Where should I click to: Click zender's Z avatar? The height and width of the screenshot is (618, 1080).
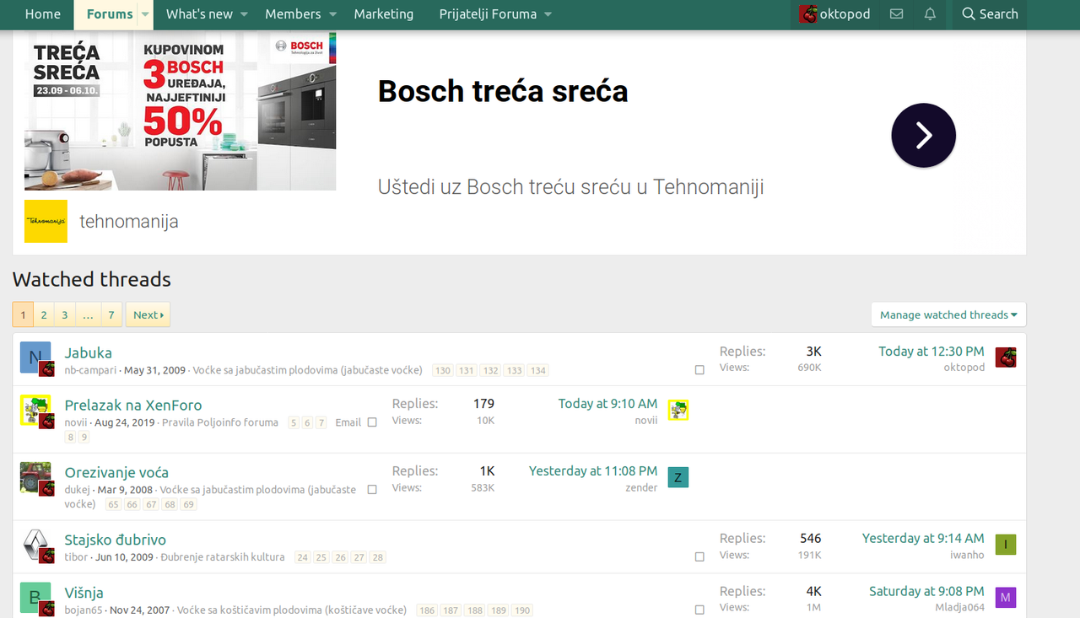[678, 477]
